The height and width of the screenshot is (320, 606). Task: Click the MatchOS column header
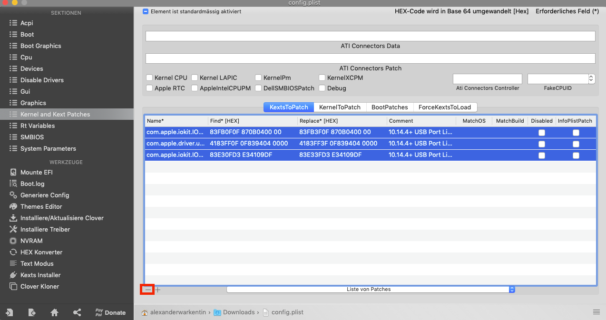coord(474,121)
